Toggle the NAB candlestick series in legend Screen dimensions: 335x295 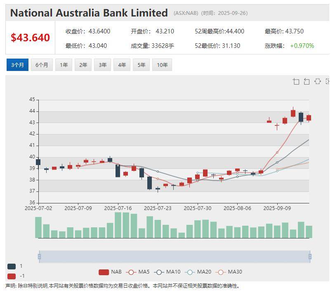pyautogui.click(x=110, y=271)
